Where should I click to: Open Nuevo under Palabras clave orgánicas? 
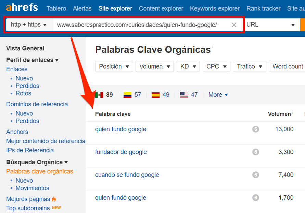24,181
